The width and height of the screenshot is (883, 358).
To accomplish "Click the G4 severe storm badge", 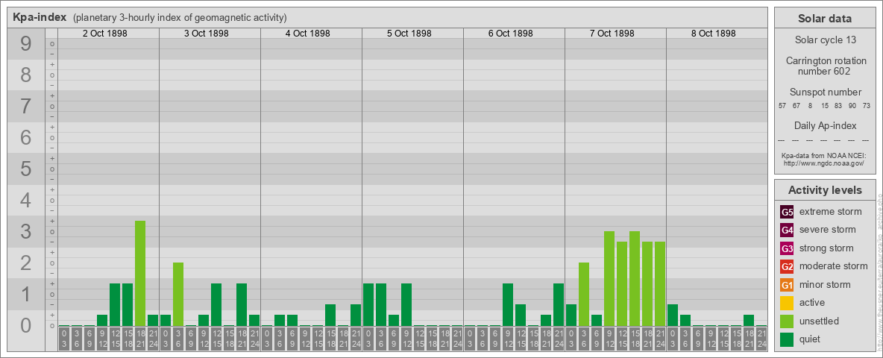I will pyautogui.click(x=787, y=230).
